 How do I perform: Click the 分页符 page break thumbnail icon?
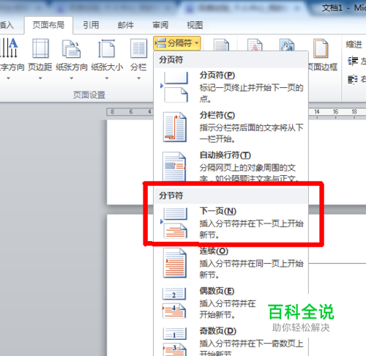[x=175, y=86]
